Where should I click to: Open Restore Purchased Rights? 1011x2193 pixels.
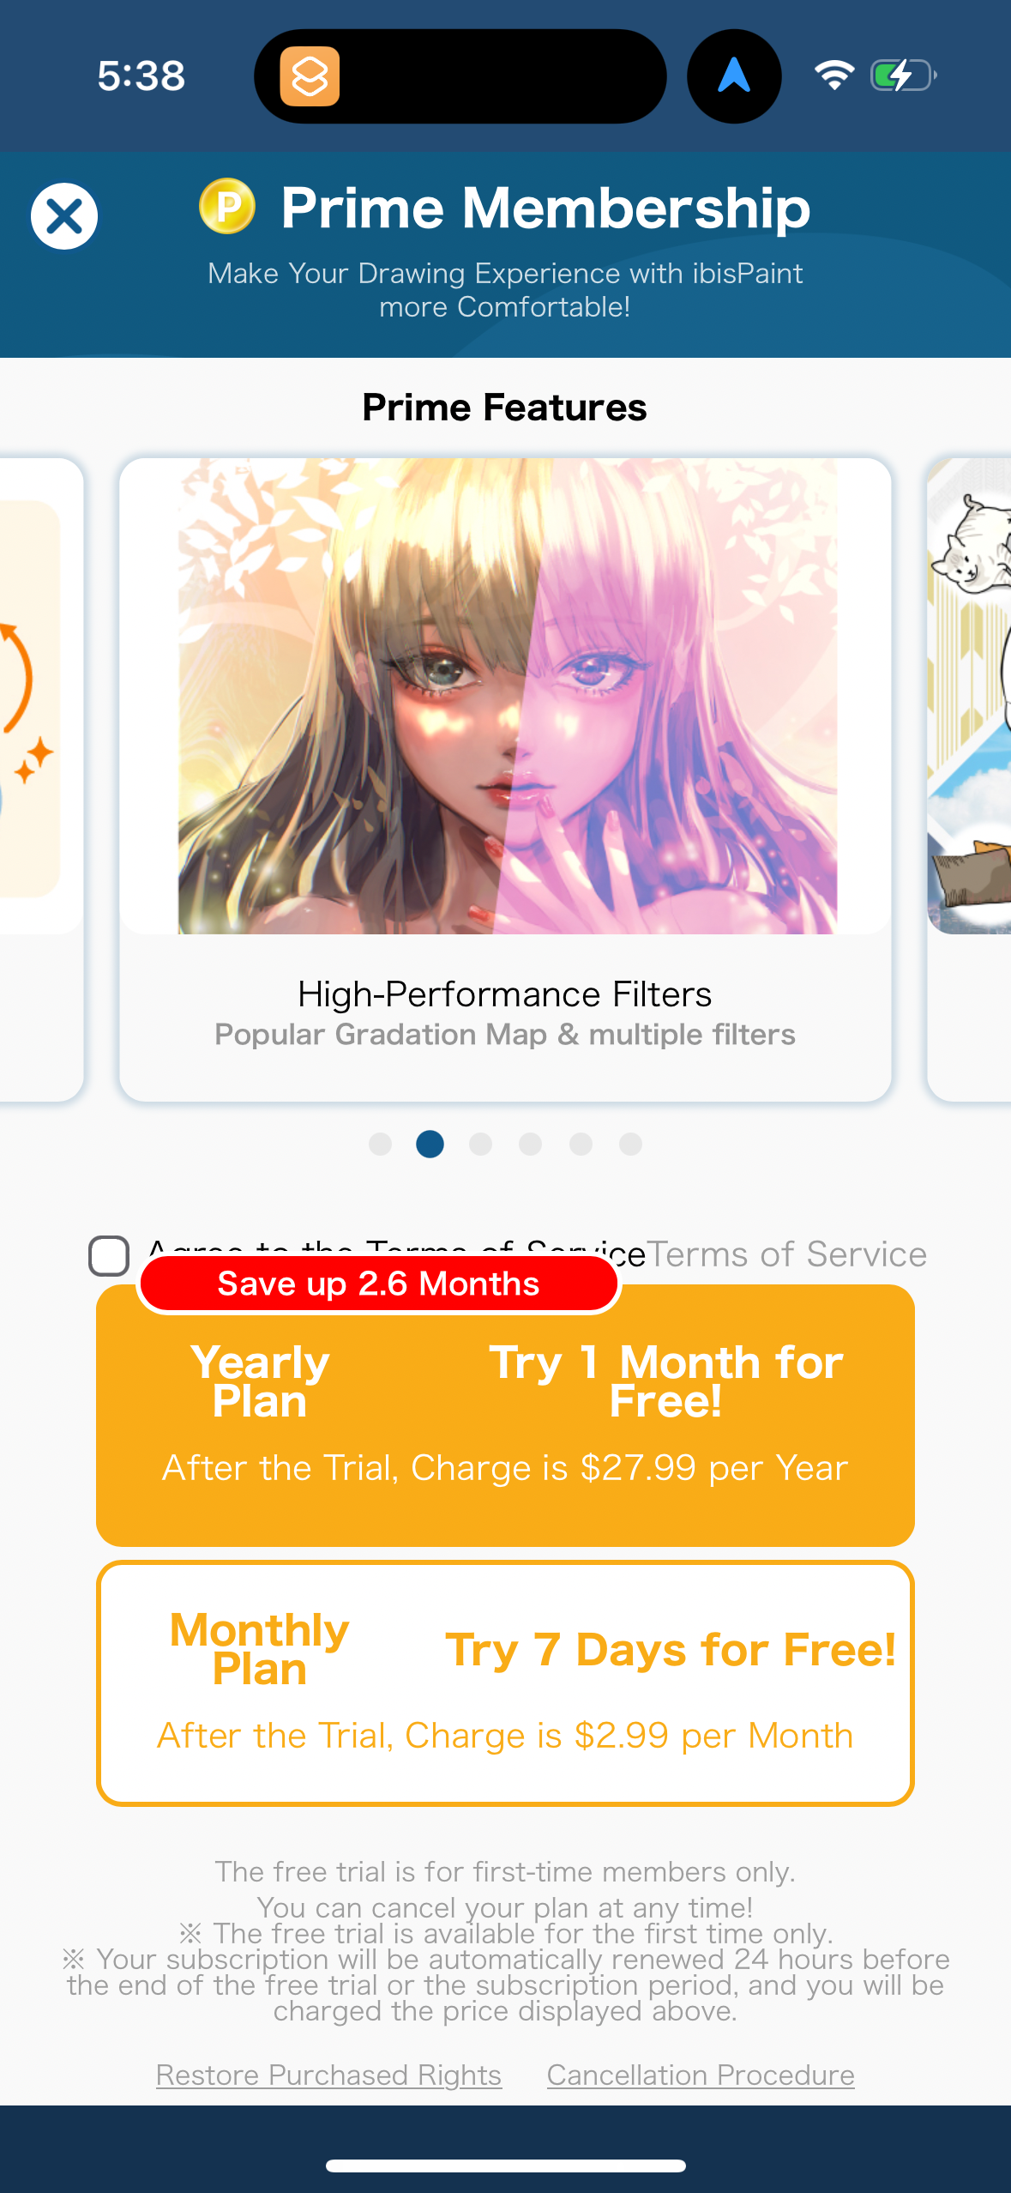[329, 2075]
